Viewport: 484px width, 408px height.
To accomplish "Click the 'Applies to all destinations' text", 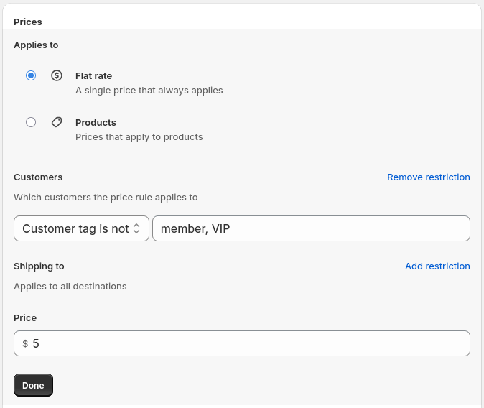I will (70, 286).
